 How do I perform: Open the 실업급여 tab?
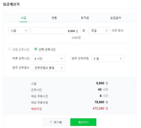tap(116, 18)
